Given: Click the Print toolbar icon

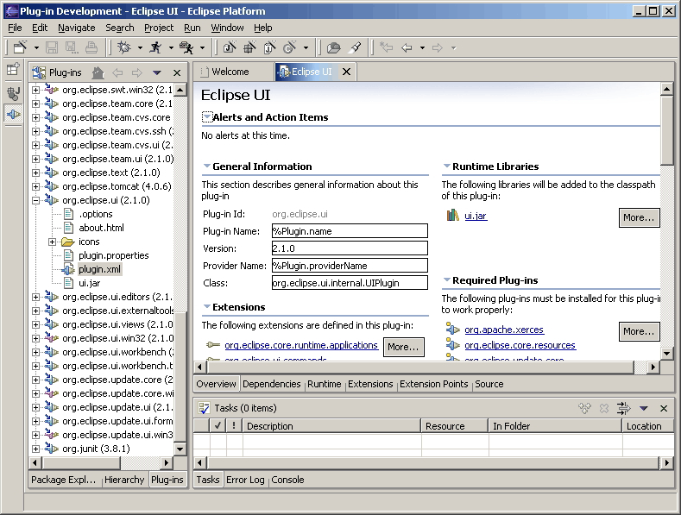Looking at the screenshot, I should pyautogui.click(x=91, y=47).
